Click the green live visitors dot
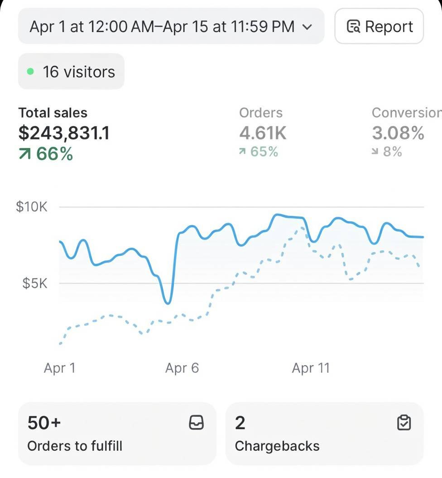The image size is (442, 478). tap(30, 72)
